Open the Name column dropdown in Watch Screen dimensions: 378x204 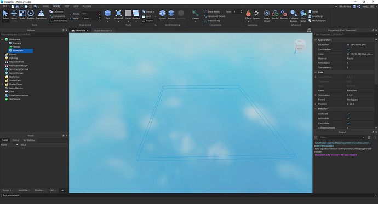coord(17,145)
